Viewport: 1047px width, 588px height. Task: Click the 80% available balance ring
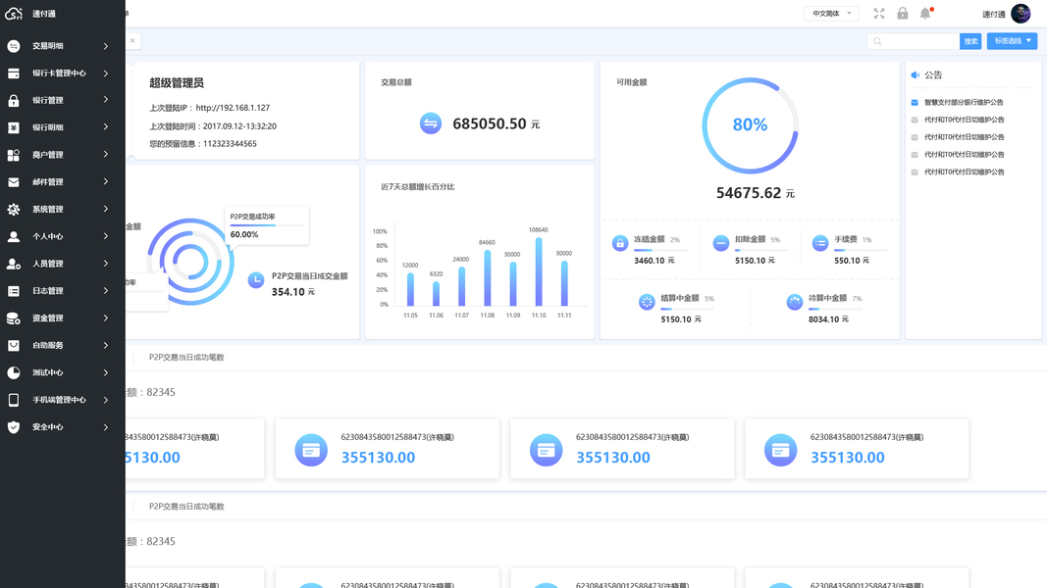[750, 125]
